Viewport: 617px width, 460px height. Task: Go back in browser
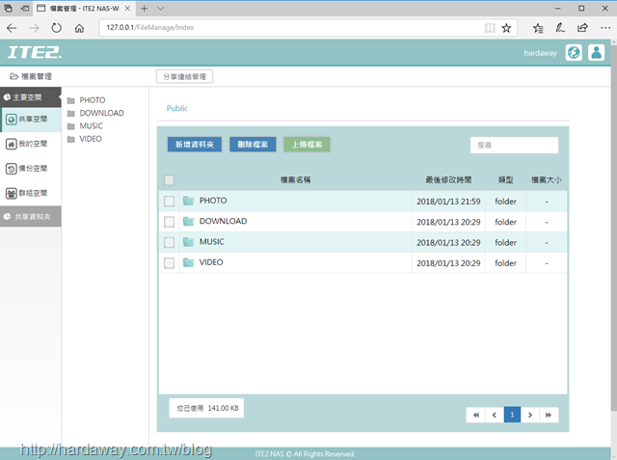click(13, 28)
